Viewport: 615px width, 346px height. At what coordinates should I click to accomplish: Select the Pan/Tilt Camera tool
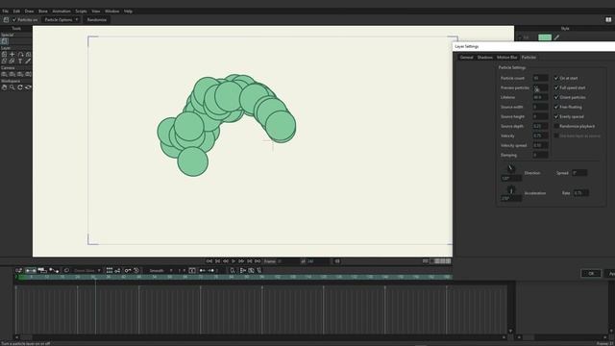(x=28, y=74)
